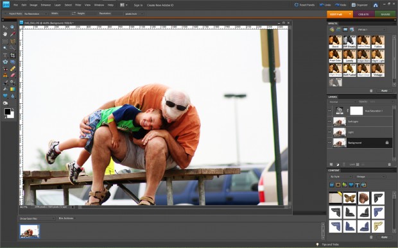Screen dimensions: 398x248
Task: Select the Magnetic Lasso tool
Action: 12,41
